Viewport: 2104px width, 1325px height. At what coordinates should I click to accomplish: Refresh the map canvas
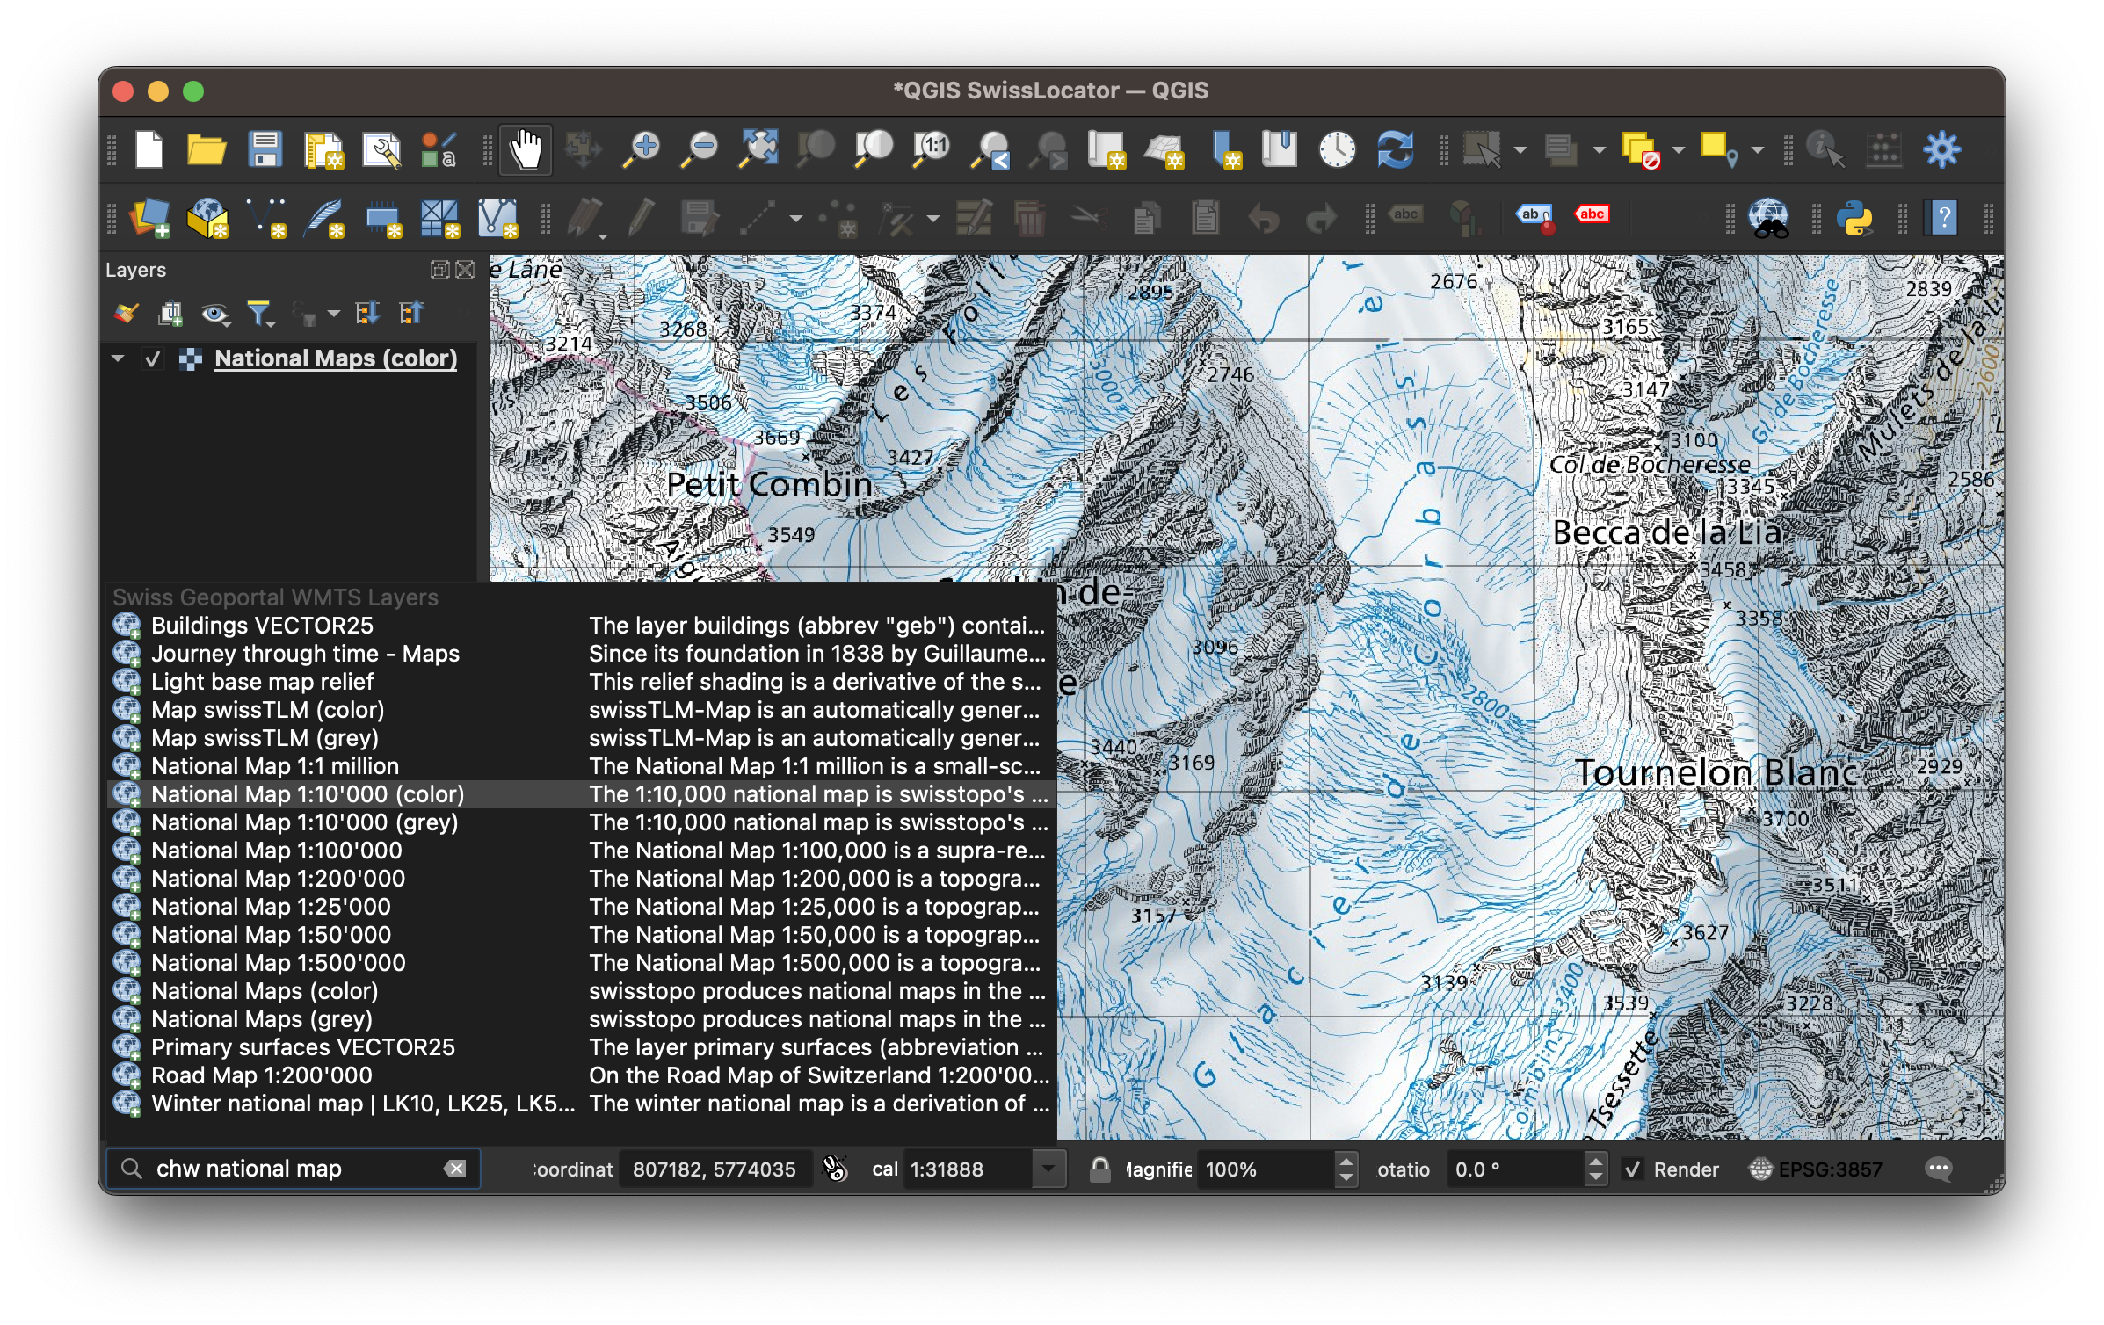click(x=1395, y=149)
